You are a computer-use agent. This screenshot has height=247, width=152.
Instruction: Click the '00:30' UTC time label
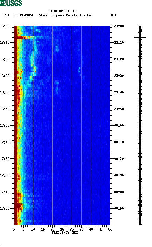(x=119, y=175)
